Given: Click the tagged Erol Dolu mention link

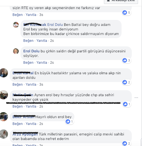Looking at the screenshot, I should point(55,25).
